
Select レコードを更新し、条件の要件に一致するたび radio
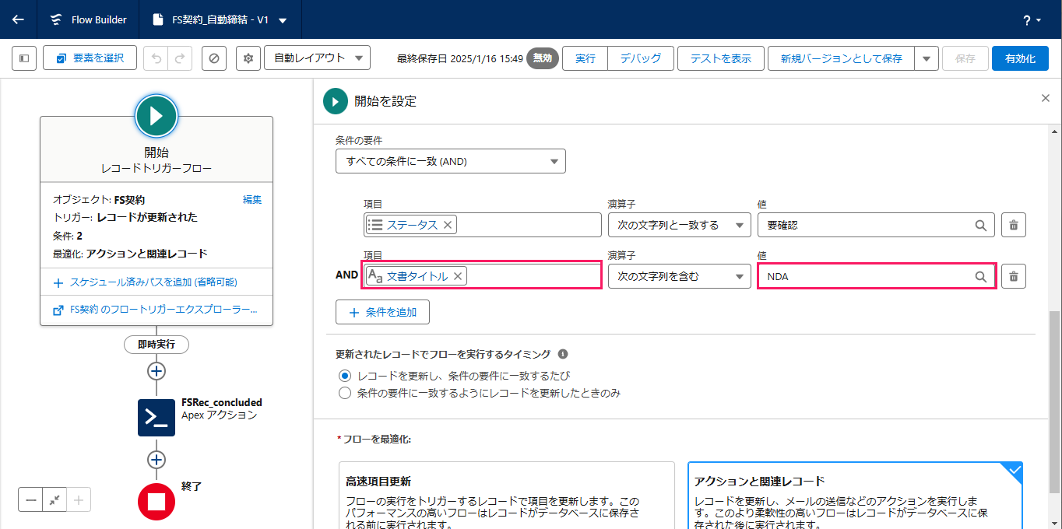coord(345,375)
